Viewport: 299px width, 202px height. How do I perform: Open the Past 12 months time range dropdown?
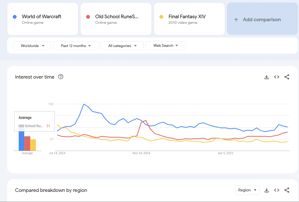76,46
